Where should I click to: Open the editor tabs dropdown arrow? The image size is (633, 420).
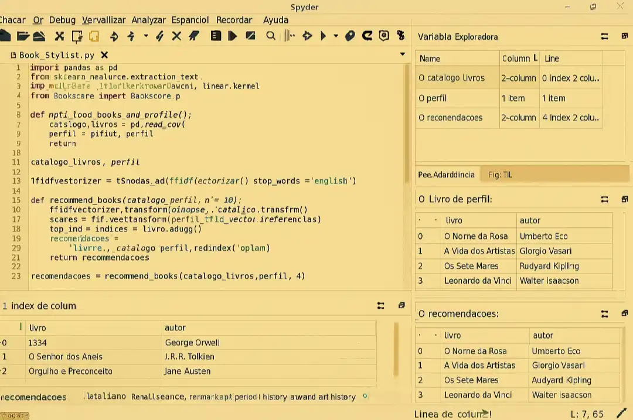point(402,54)
